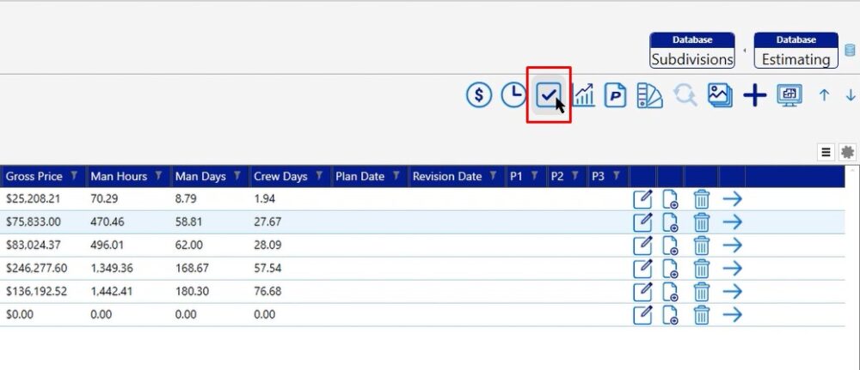Open the hamburger list menu above the grid

826,152
